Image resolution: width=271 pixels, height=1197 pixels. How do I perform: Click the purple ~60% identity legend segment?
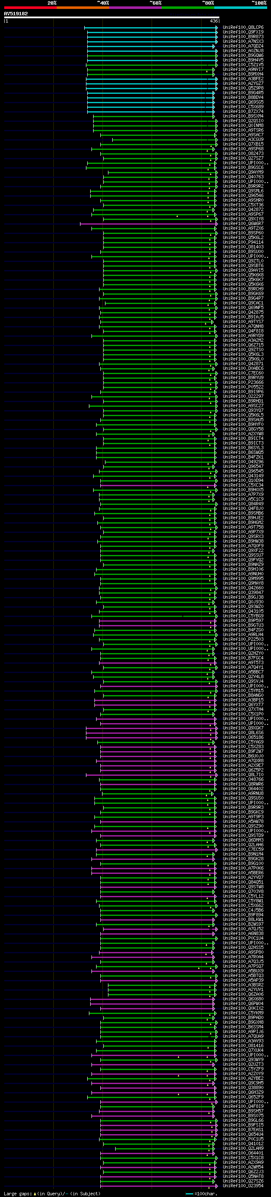(x=136, y=8)
